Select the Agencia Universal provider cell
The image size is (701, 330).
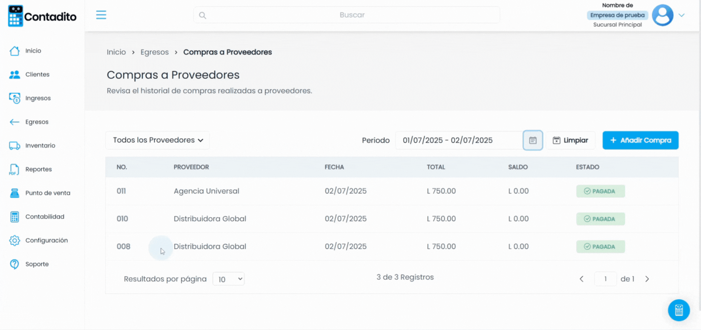pos(206,191)
